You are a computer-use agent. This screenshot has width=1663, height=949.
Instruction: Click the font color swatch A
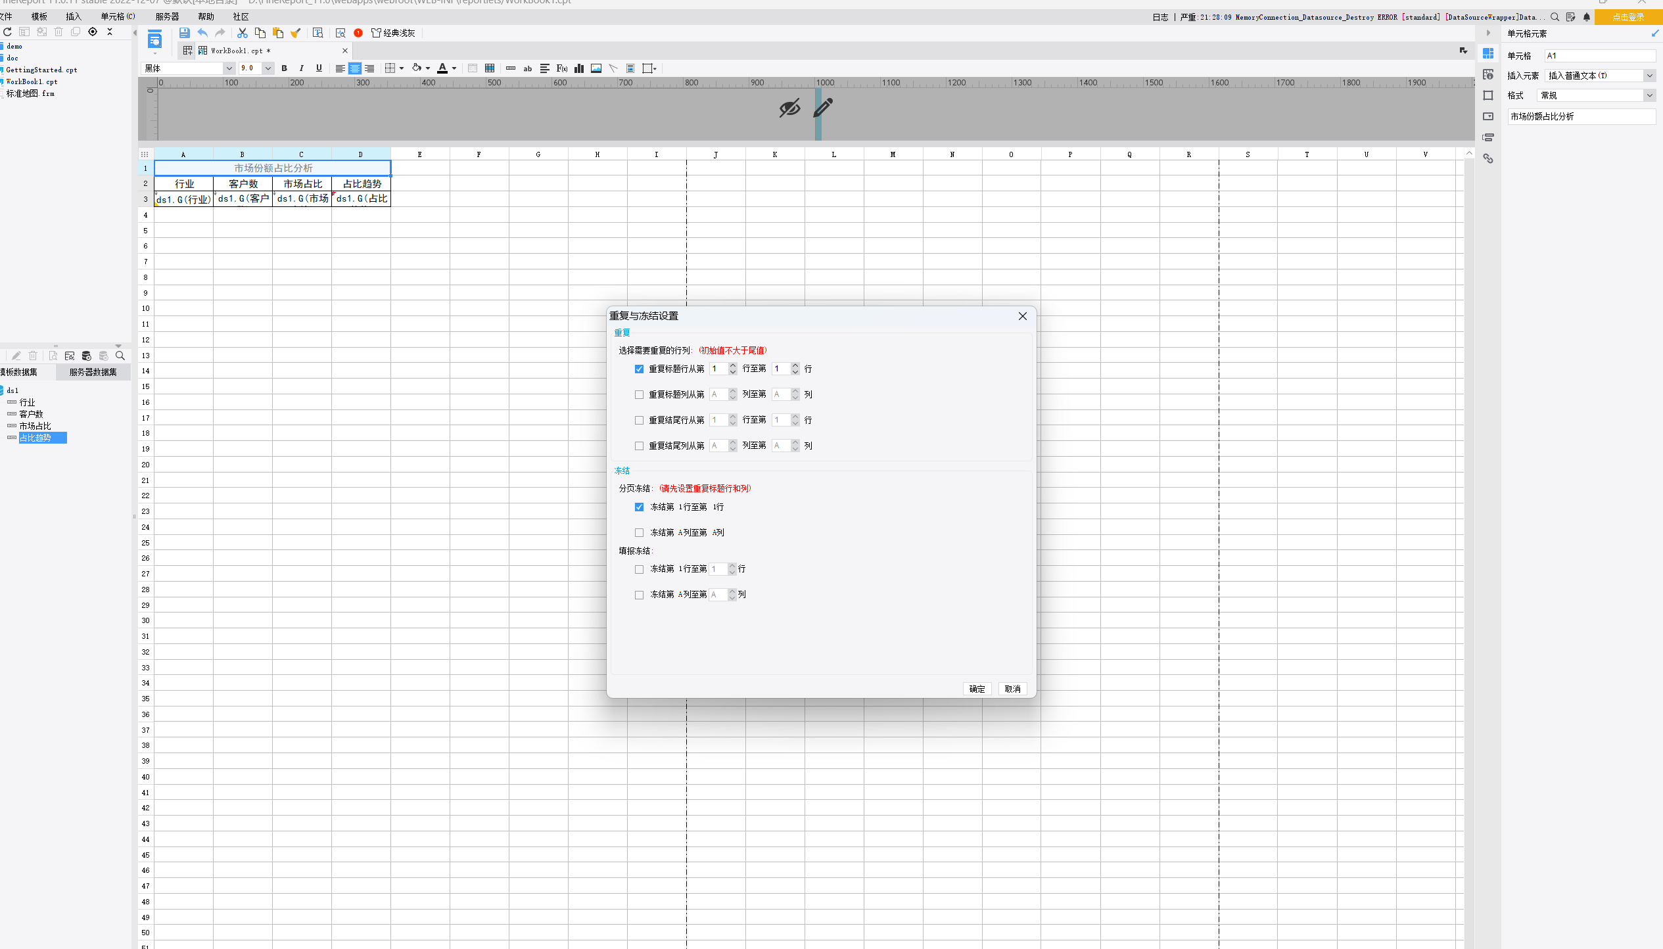click(x=442, y=68)
